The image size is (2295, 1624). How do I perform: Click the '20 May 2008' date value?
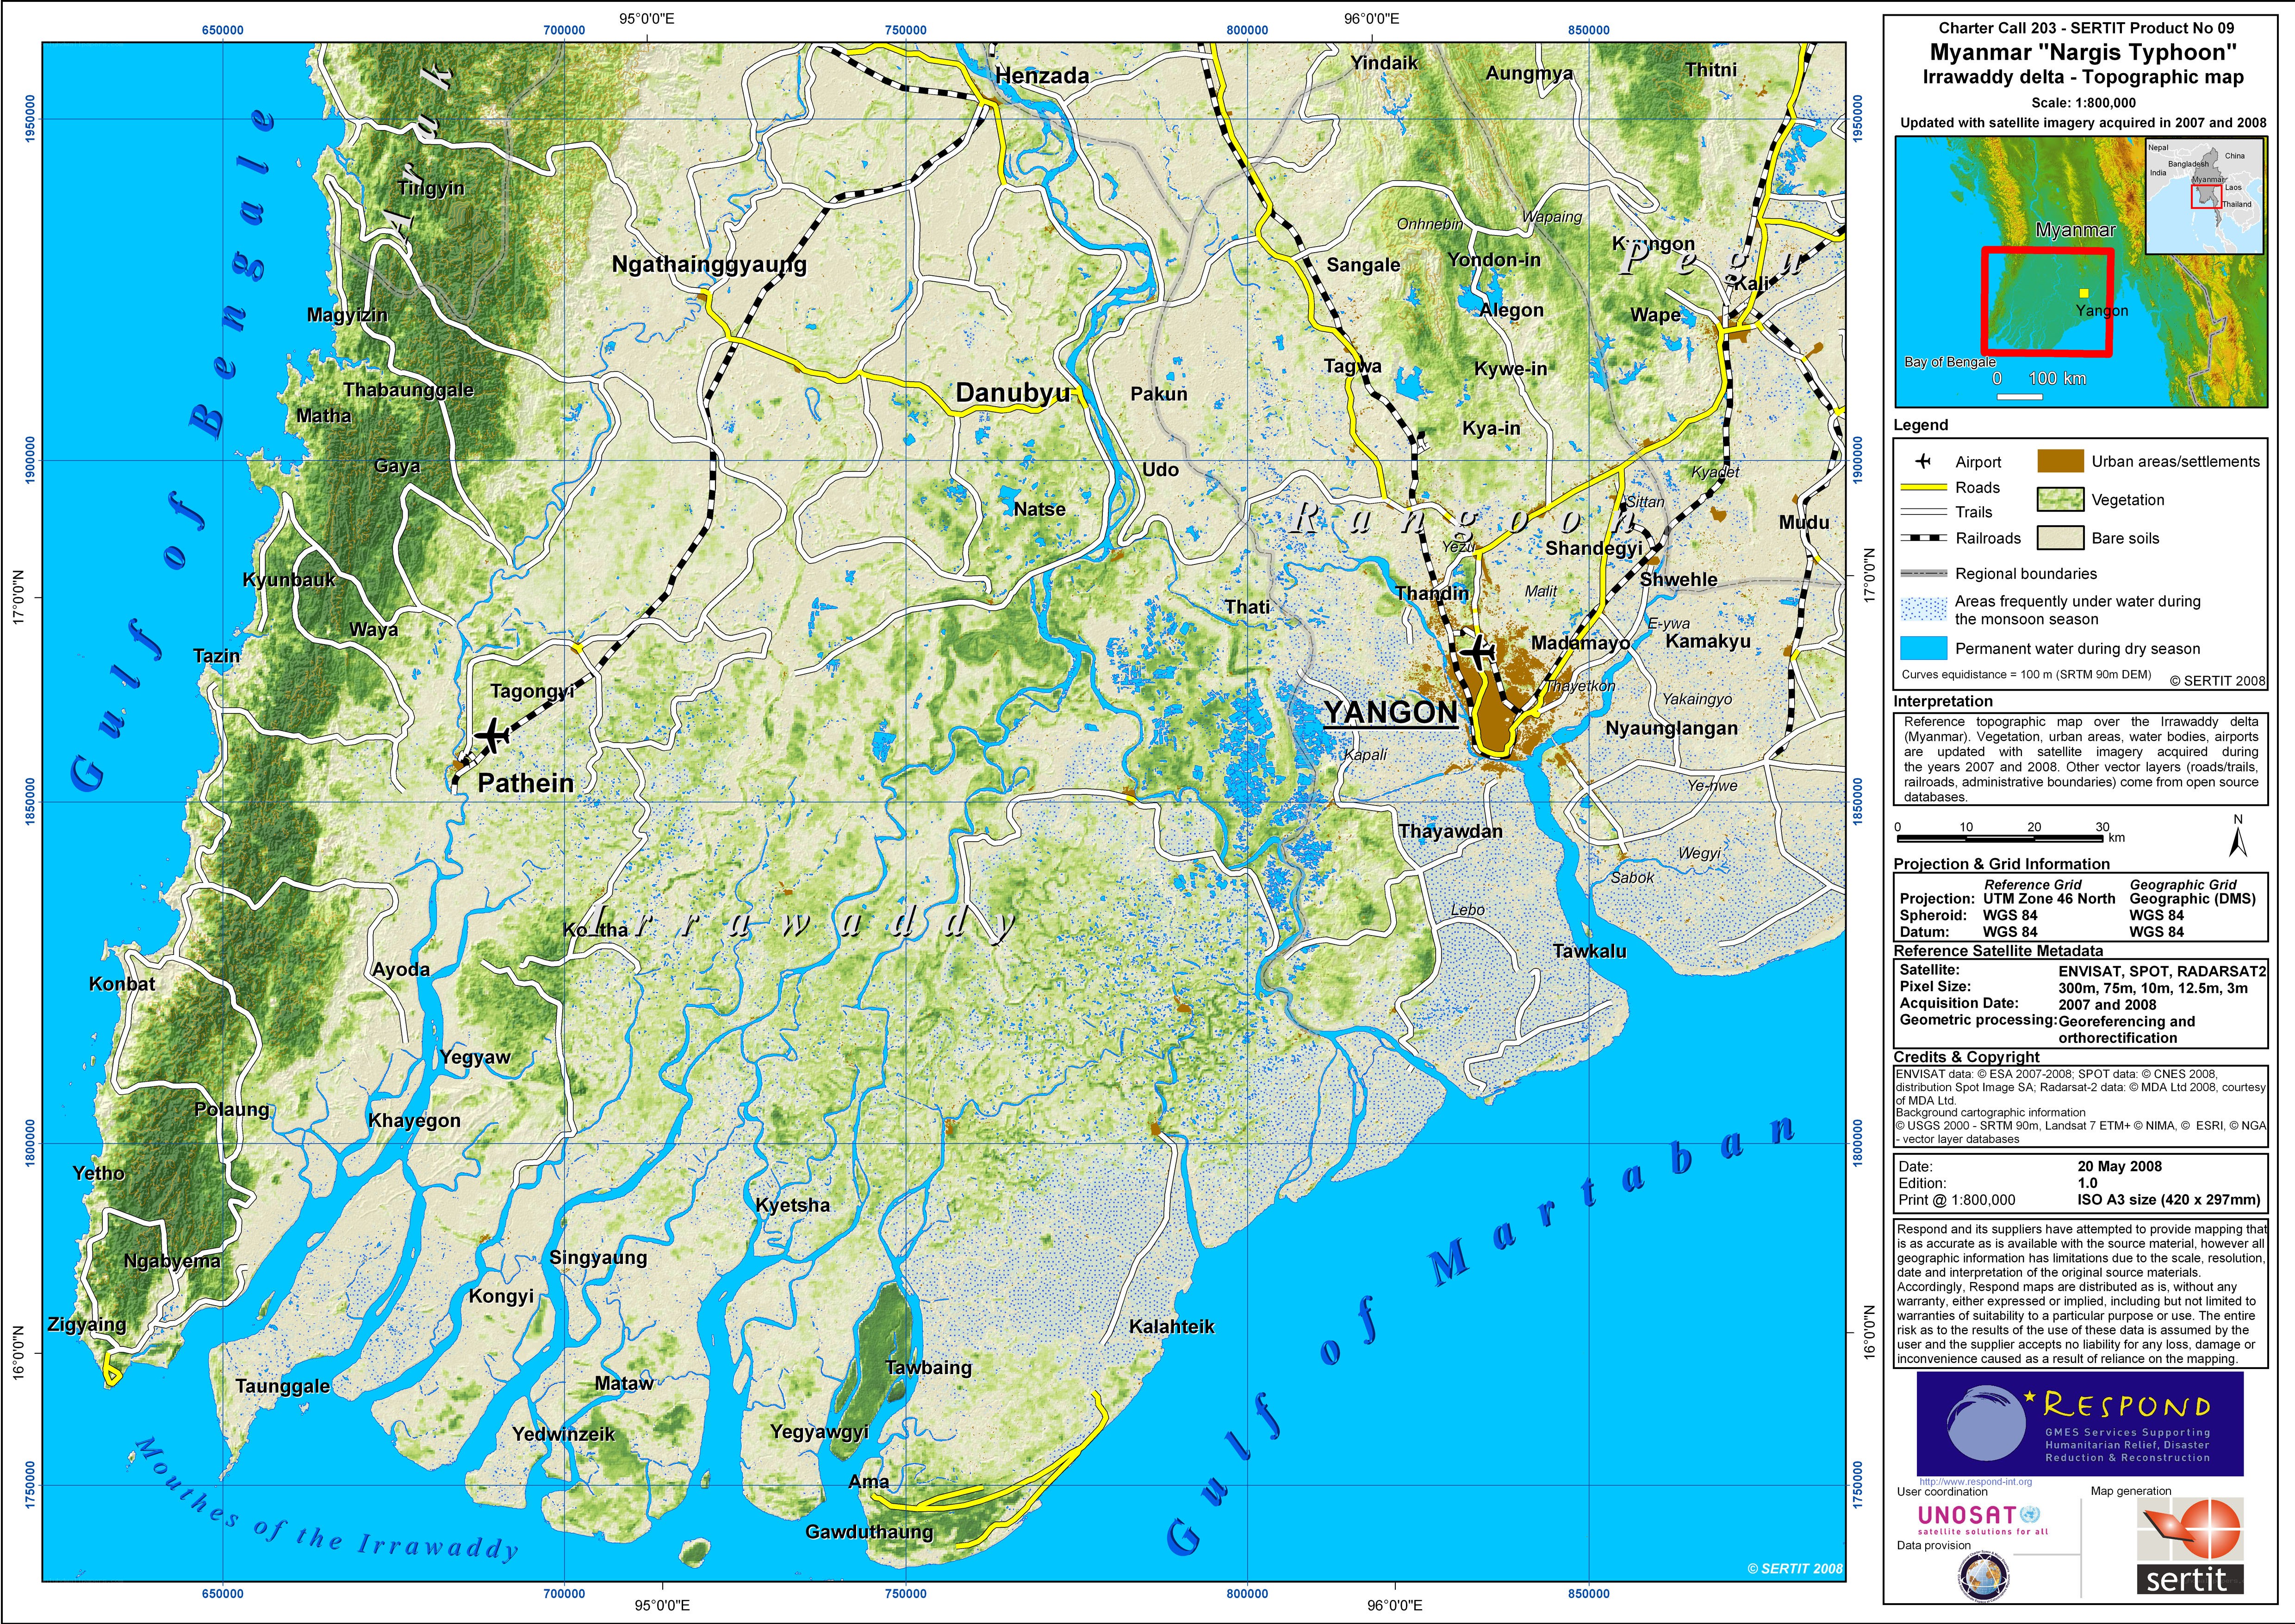click(x=2119, y=1166)
